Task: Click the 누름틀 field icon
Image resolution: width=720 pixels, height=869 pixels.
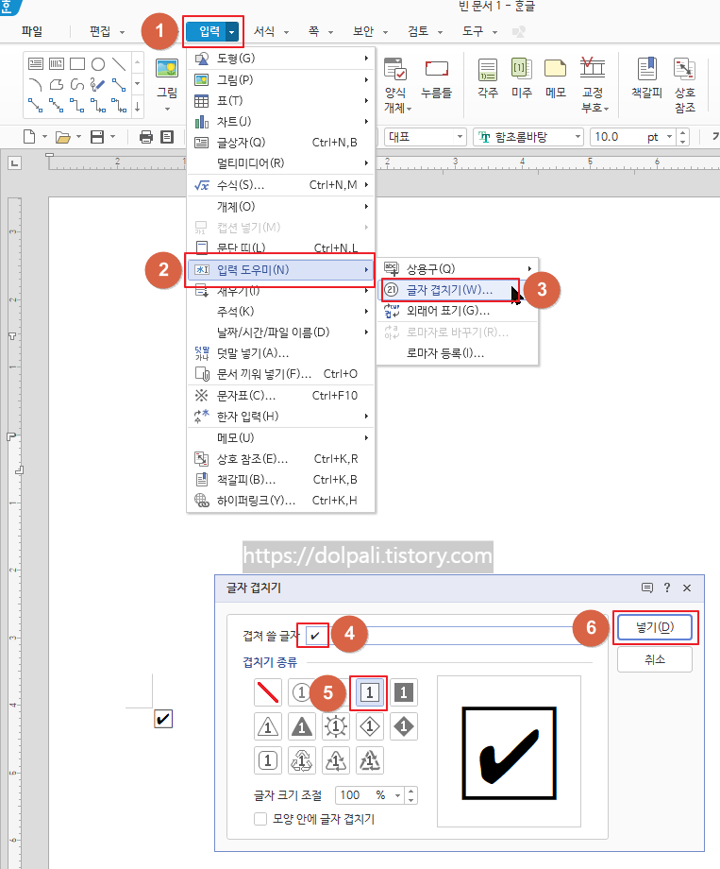Action: click(x=436, y=69)
